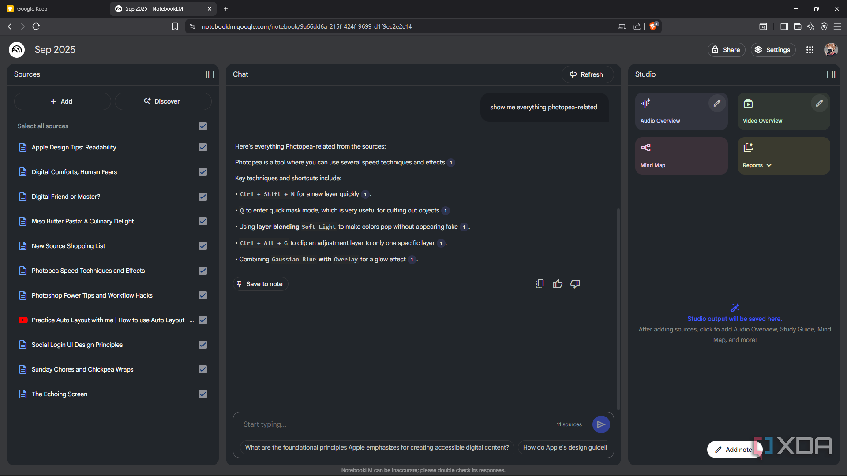Uncheck Digital Comforts, Human Fears source
847x476 pixels.
tap(203, 172)
